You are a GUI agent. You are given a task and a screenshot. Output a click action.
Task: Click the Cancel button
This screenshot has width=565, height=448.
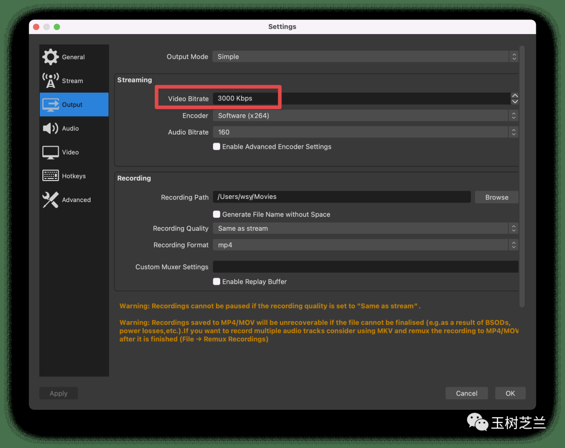point(466,393)
